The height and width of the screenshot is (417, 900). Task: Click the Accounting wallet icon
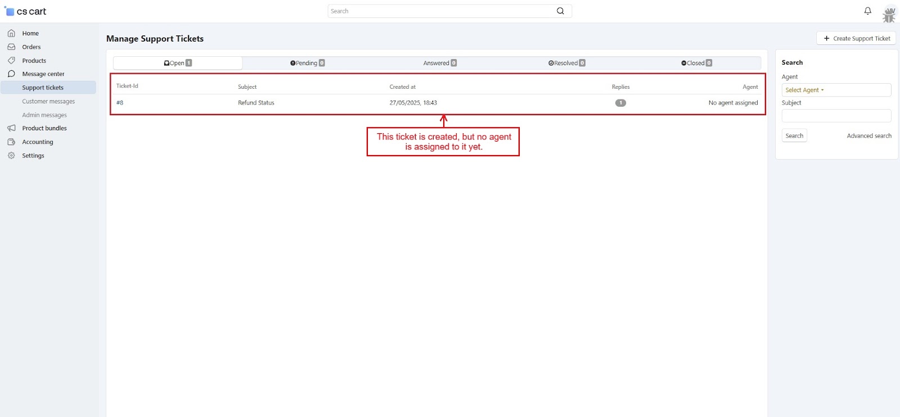coord(11,142)
